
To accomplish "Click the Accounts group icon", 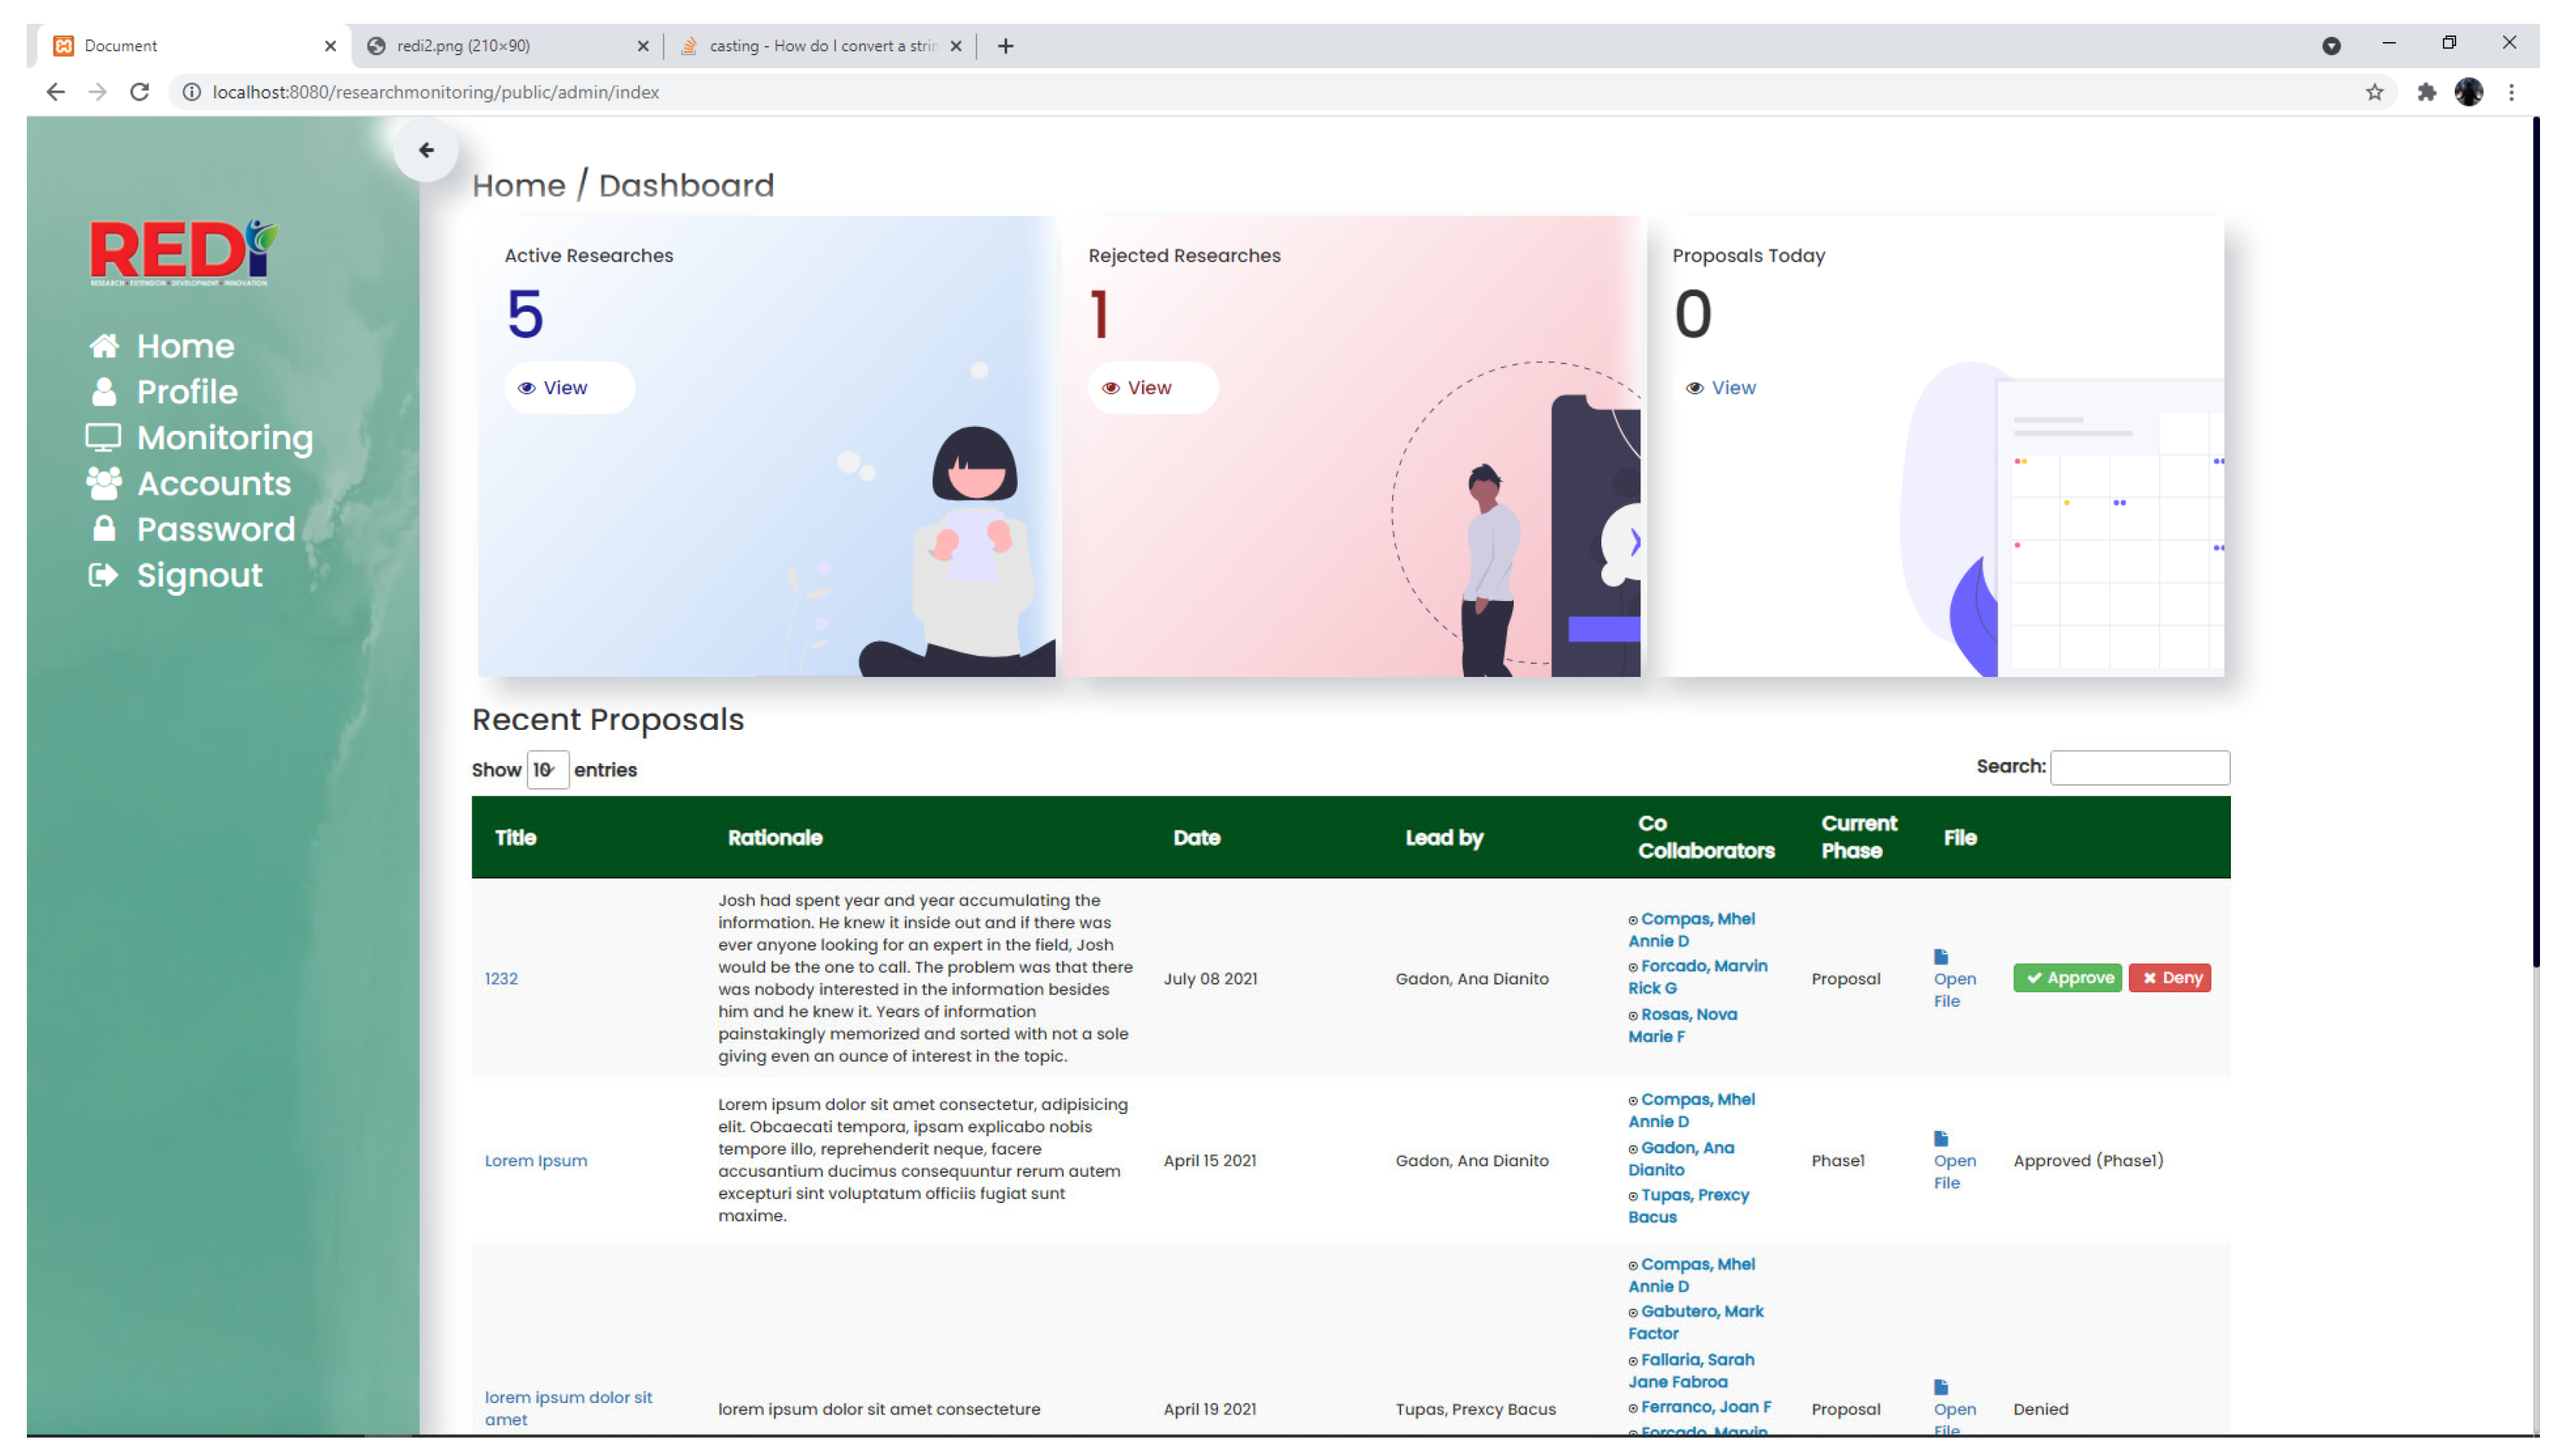I will (103, 484).
